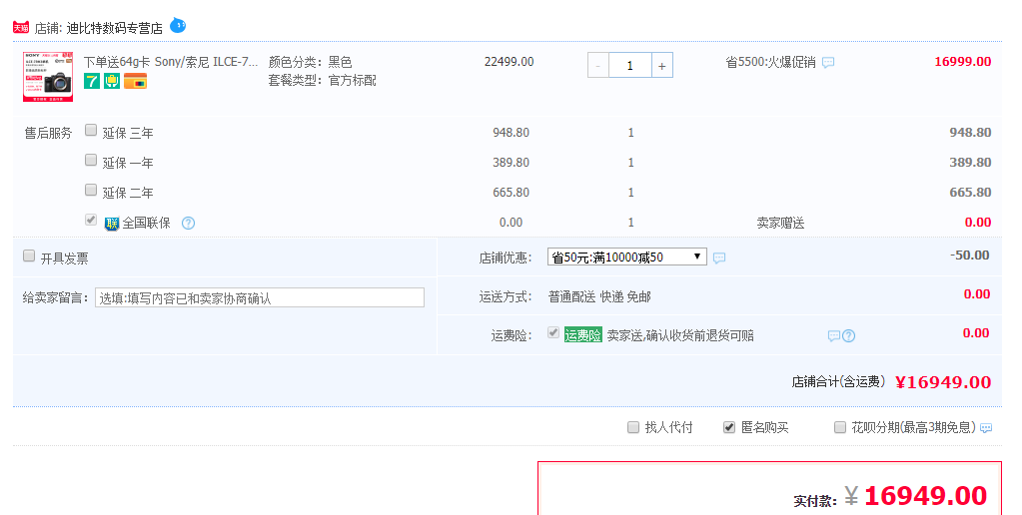This screenshot has height=515, width=1022.
Task: Click 卖家送,确认收货前退货可赔 text
Action: point(680,336)
